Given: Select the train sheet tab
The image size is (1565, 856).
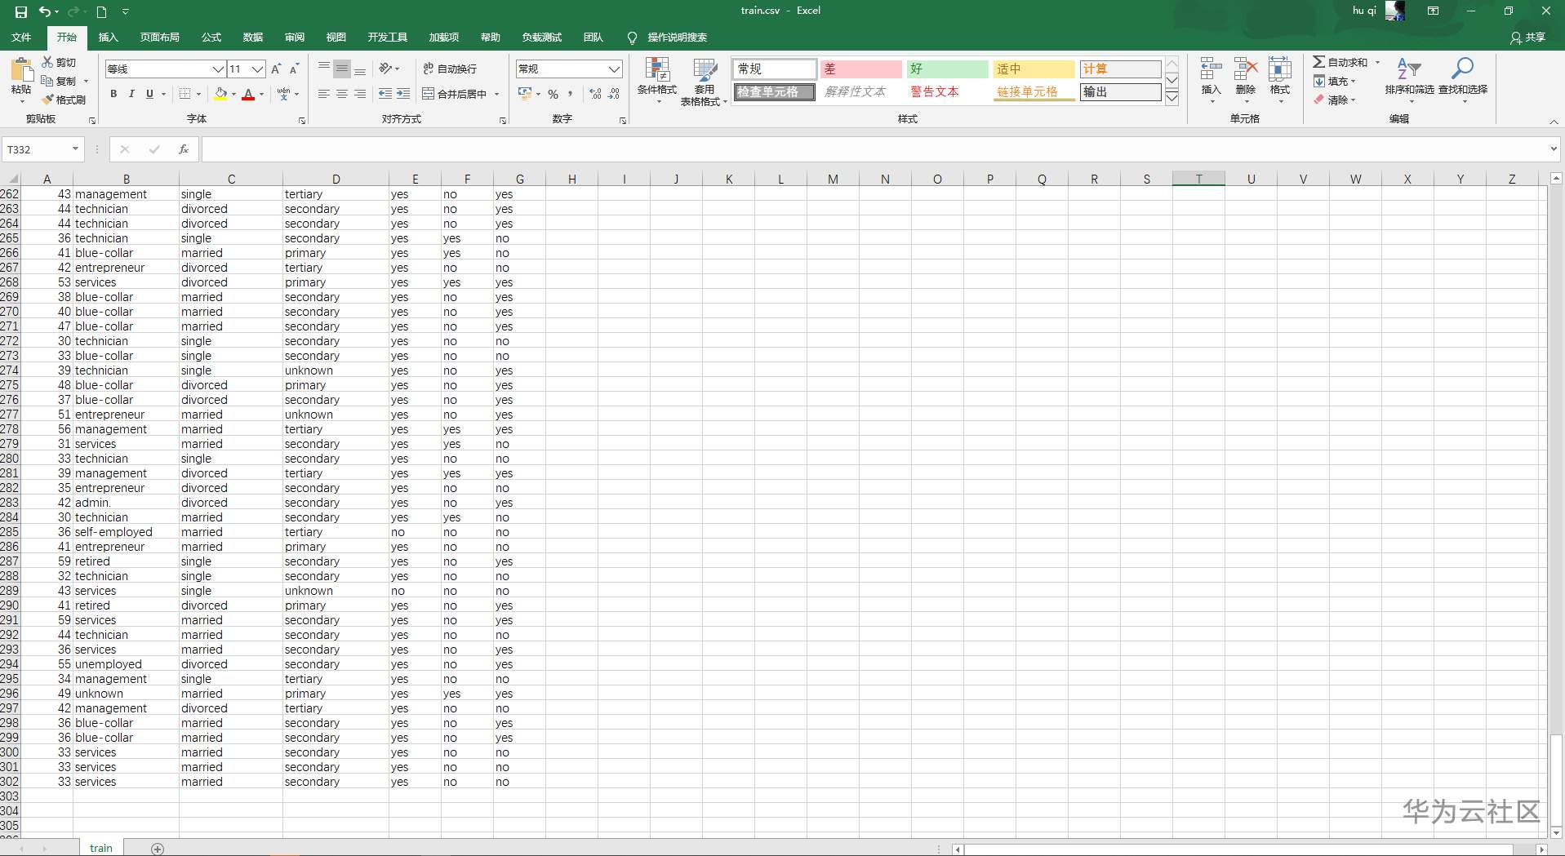Looking at the screenshot, I should (100, 847).
